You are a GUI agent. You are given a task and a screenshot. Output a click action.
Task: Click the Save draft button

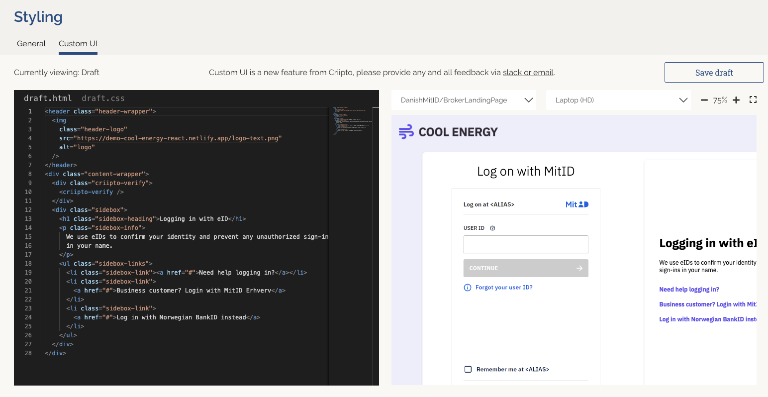pyautogui.click(x=714, y=72)
